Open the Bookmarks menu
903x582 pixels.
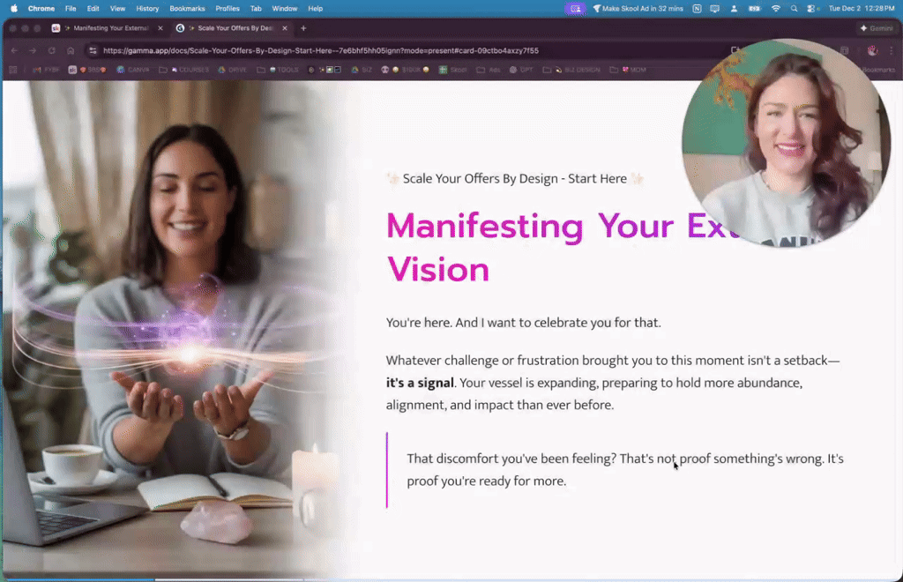[x=187, y=9]
